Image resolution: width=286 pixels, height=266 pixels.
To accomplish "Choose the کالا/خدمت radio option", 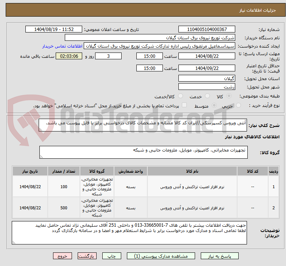I will pos(181,96).
